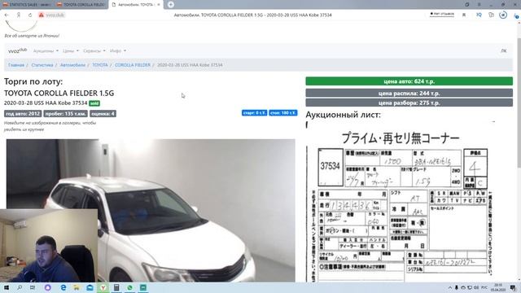The image size is (521, 293).
Task: Open the Автомобили breadcrumb link
Action: coord(72,65)
